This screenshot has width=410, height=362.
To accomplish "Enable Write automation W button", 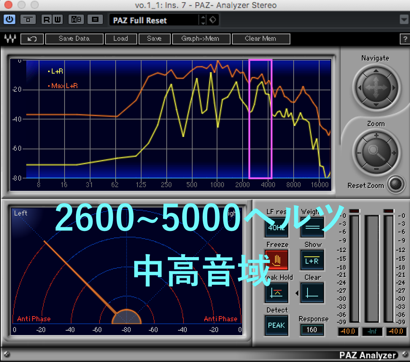I will pyautogui.click(x=58, y=20).
